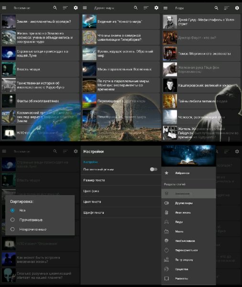242x287 pixels.
Task: Select the Прочитанные radio option
Action: [x=12, y=220]
